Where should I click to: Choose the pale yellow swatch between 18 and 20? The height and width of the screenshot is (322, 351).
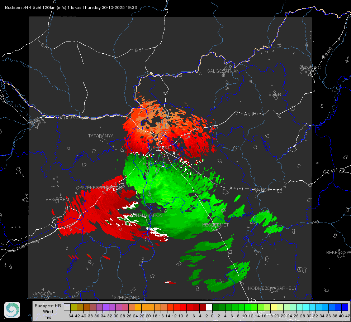point(274,307)
